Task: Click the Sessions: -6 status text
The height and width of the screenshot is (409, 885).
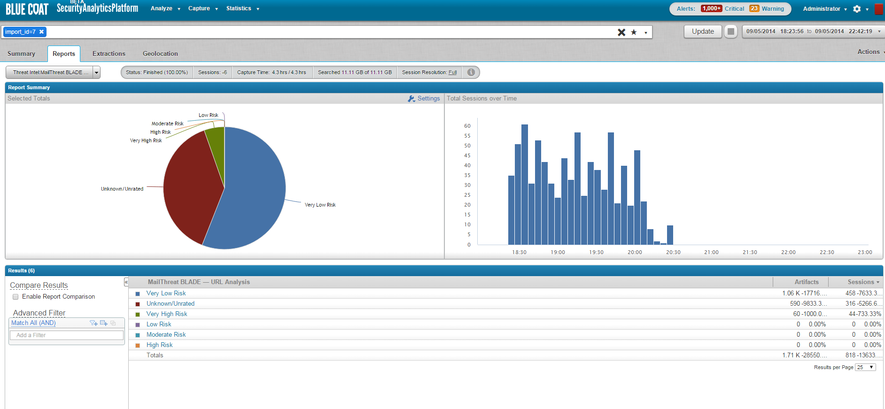Action: coord(212,72)
